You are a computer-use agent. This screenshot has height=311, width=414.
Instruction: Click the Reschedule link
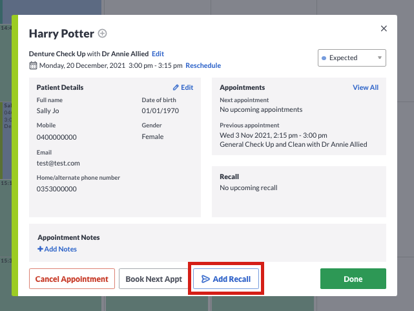(203, 65)
